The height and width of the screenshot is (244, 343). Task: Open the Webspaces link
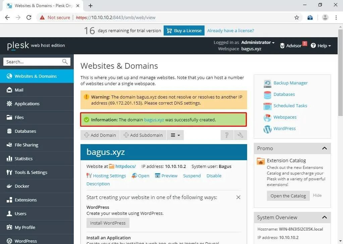[x=285, y=117]
